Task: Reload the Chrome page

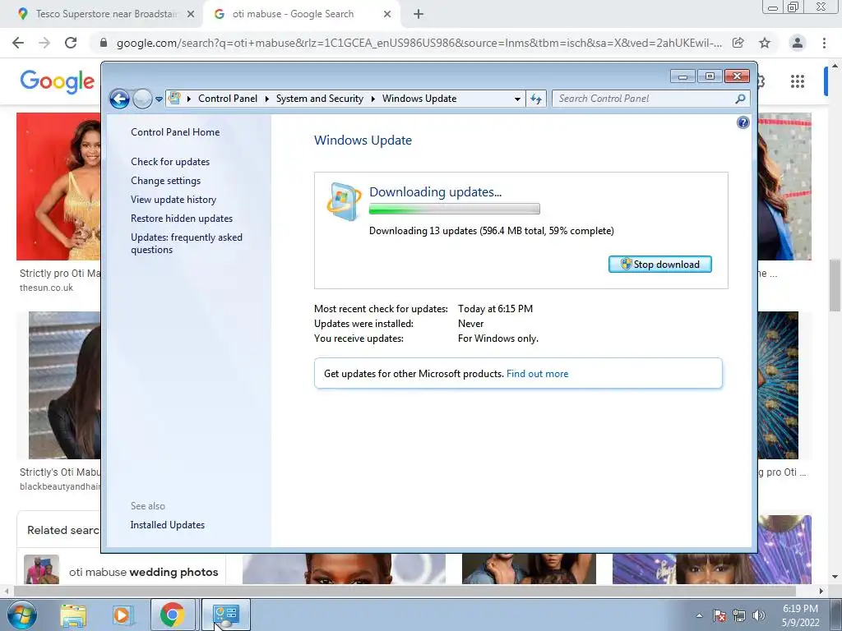Action: 71,43
